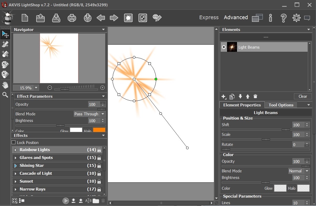This screenshot has height=206, width=316.
Task: Enable the Lock Position checkbox
Action: pos(14,142)
